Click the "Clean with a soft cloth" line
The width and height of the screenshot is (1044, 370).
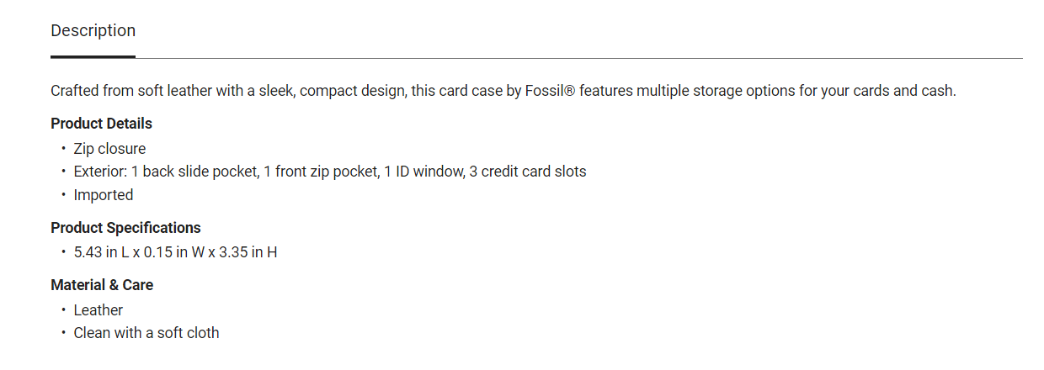[146, 333]
